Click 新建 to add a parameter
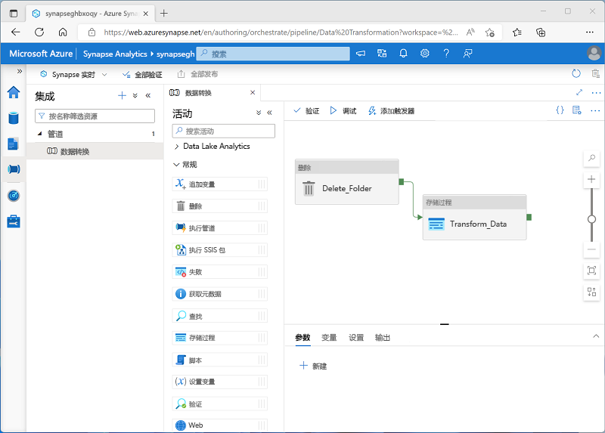Screen dimensions: 605x433 point(313,366)
